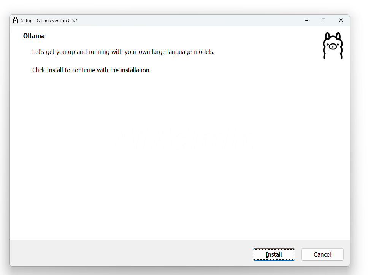This screenshot has height=275, width=368.
Task: Click the separator line above the buttons
Action: pos(179,240)
